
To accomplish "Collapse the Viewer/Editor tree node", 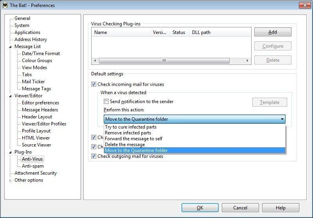I will 11,96.
